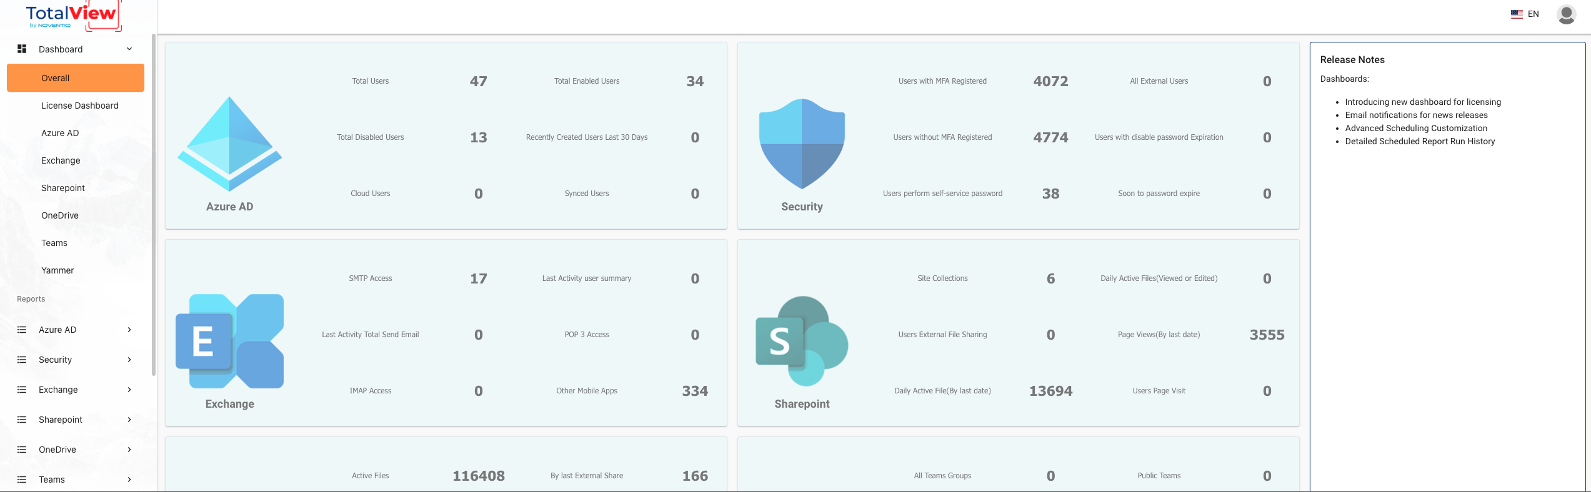
Task: Click the sidebar vertical scrollbar
Action: (x=154, y=206)
